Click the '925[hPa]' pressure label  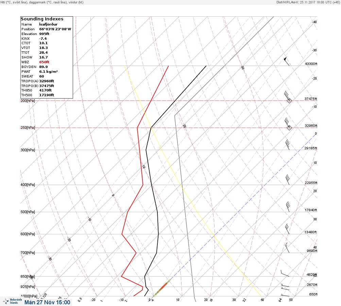click(x=28, y=287)
